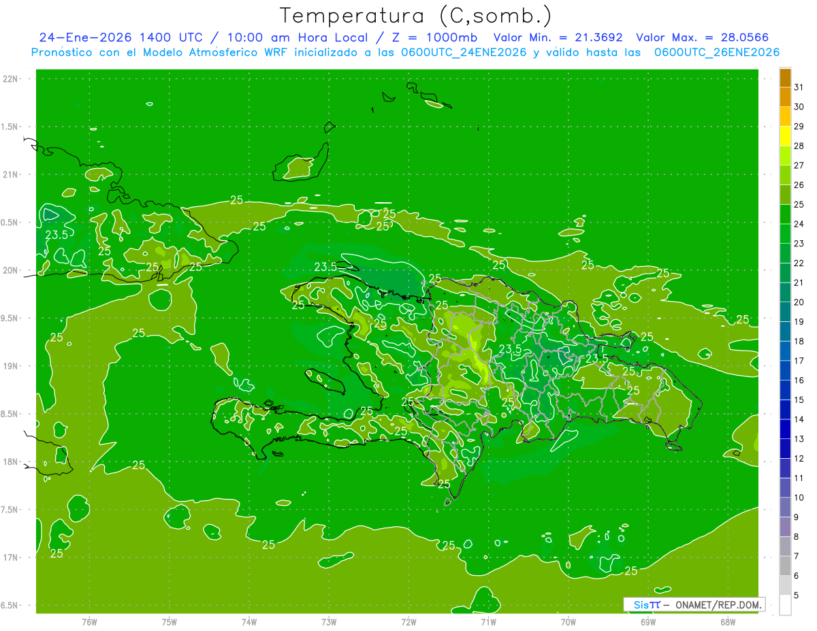This screenshot has height=631, width=817.
Task: Click the legend value label "17"
Action: coord(799,360)
